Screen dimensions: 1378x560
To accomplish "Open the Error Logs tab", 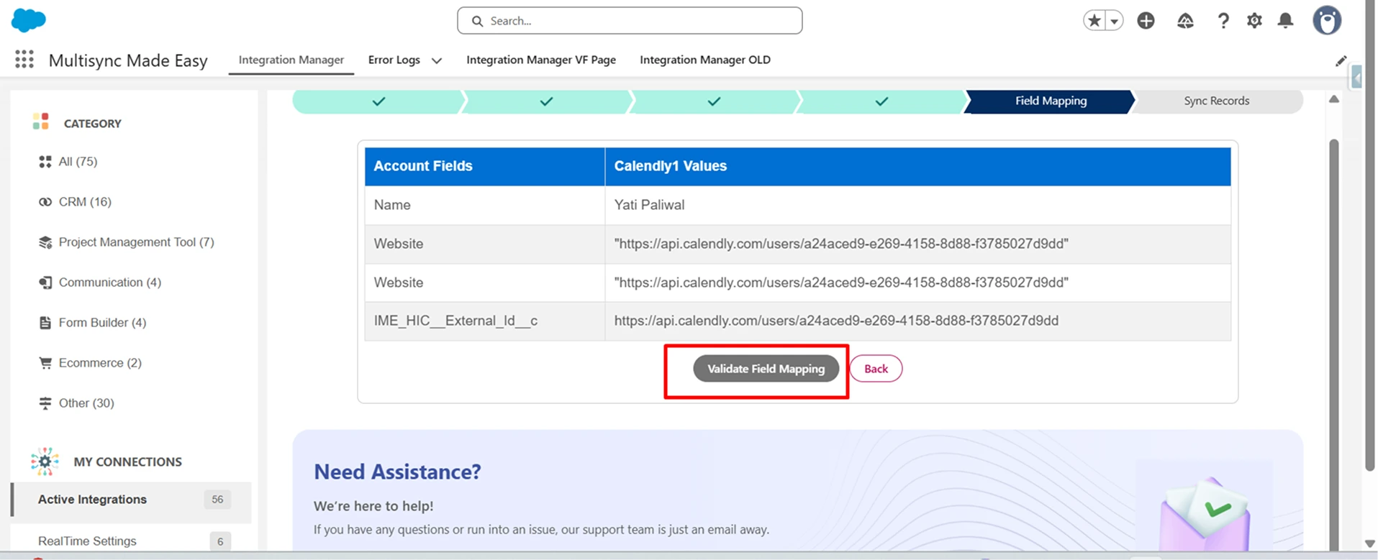I will tap(394, 60).
